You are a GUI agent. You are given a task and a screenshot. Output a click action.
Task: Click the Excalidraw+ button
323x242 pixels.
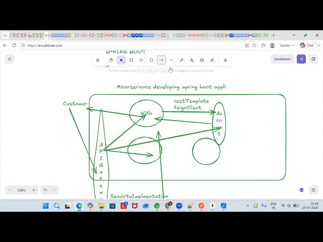coord(283,59)
